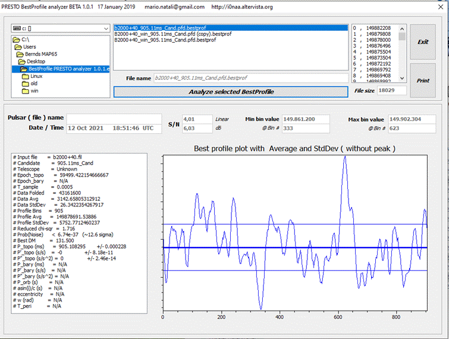The width and height of the screenshot is (449, 339).
Task: Click the Max bin value field
Action: pyautogui.click(x=412, y=119)
